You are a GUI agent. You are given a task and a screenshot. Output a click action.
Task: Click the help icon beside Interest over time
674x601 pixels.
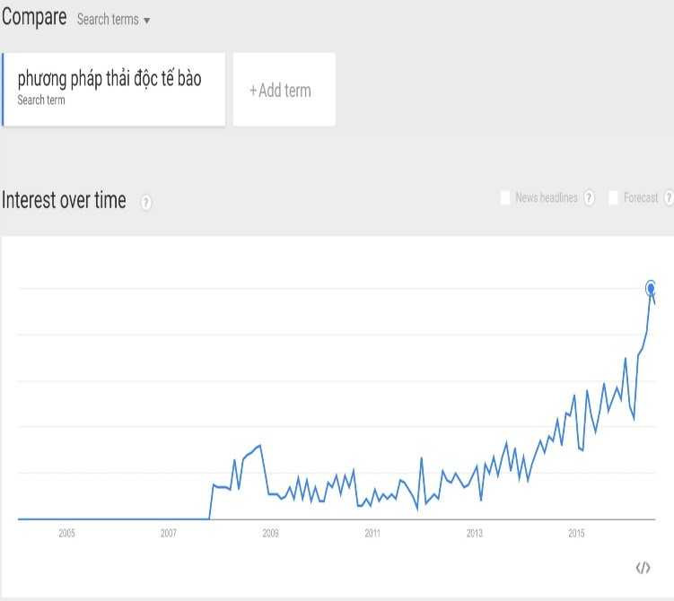point(146,203)
